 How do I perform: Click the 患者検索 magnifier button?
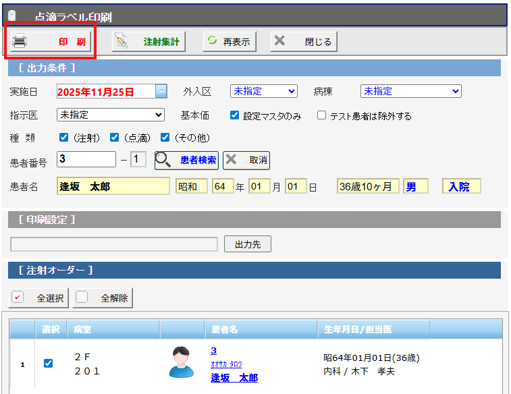(186, 160)
